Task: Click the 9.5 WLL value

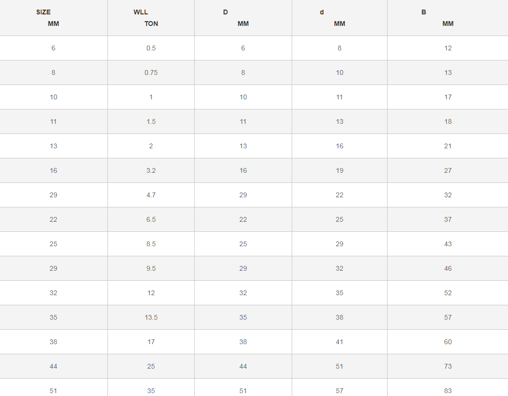Action: click(151, 268)
